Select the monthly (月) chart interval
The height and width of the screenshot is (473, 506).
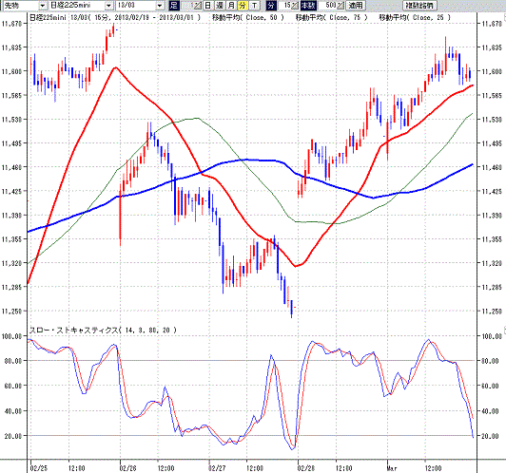click(x=231, y=5)
